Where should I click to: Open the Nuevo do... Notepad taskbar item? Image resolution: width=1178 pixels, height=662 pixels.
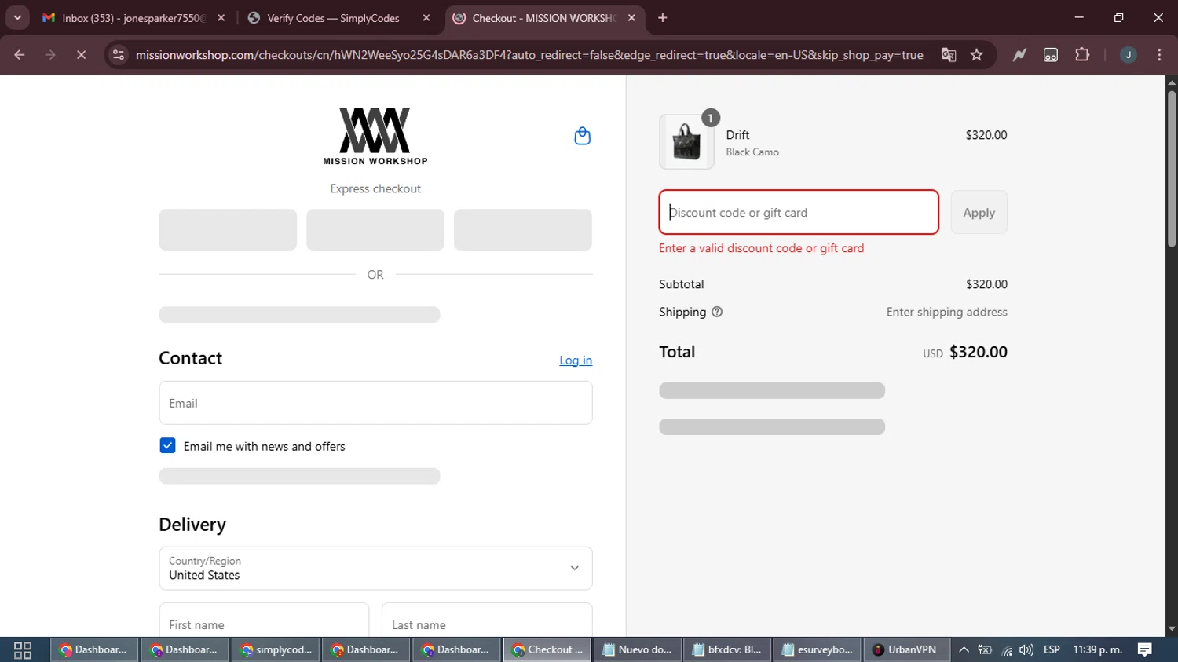click(x=638, y=649)
